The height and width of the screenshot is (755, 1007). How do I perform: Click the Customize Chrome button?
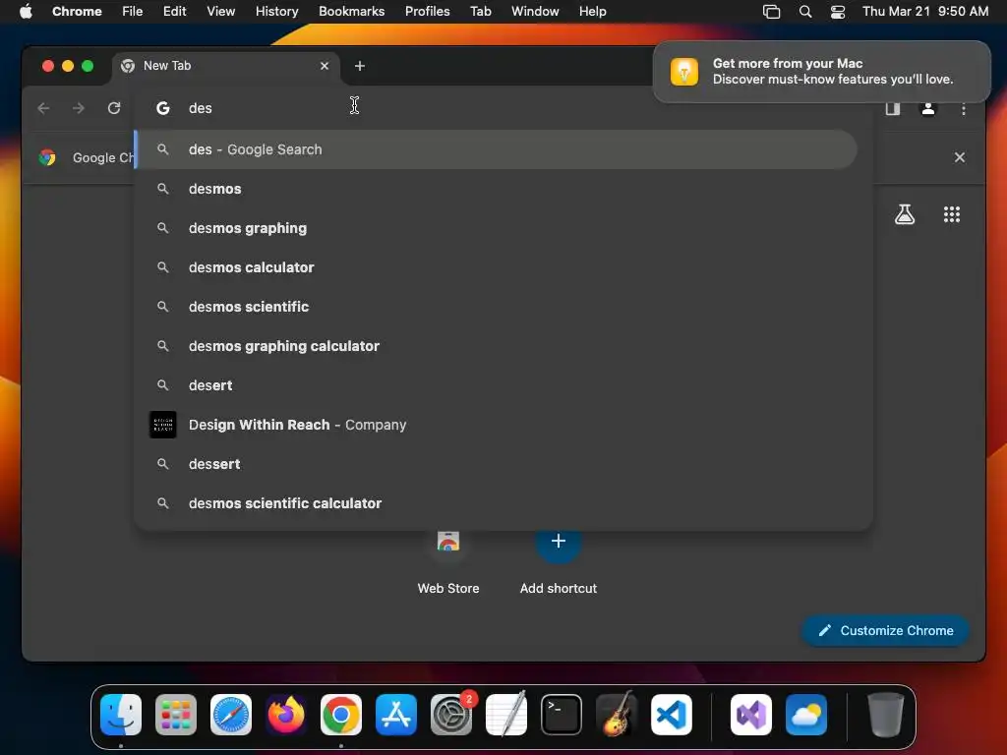pos(886,630)
